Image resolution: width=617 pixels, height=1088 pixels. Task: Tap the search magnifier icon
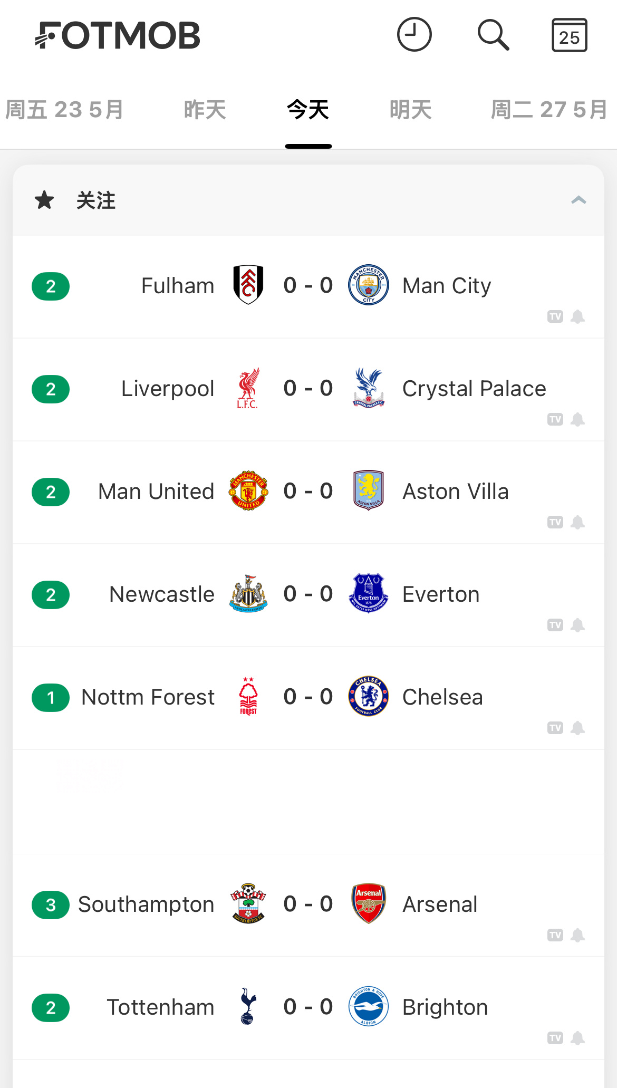(x=493, y=35)
